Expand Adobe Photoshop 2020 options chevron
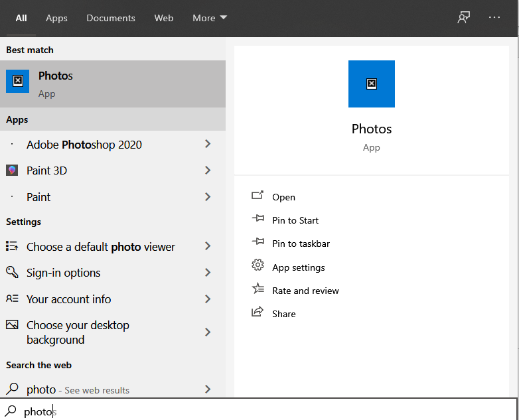 click(208, 143)
